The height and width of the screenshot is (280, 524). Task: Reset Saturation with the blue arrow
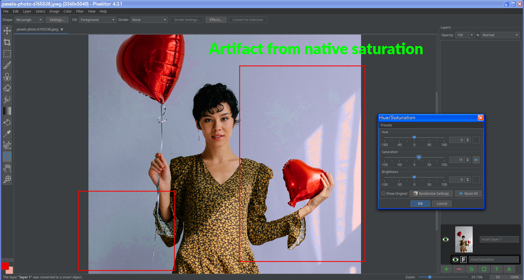[x=476, y=160]
